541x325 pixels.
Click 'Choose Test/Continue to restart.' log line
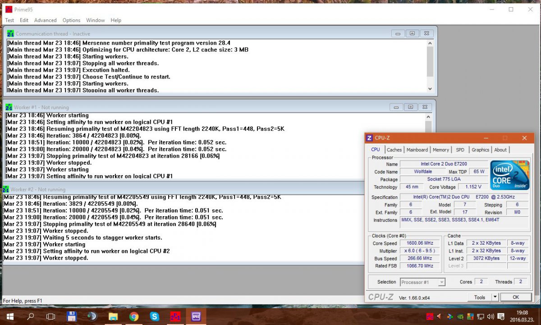[89, 77]
